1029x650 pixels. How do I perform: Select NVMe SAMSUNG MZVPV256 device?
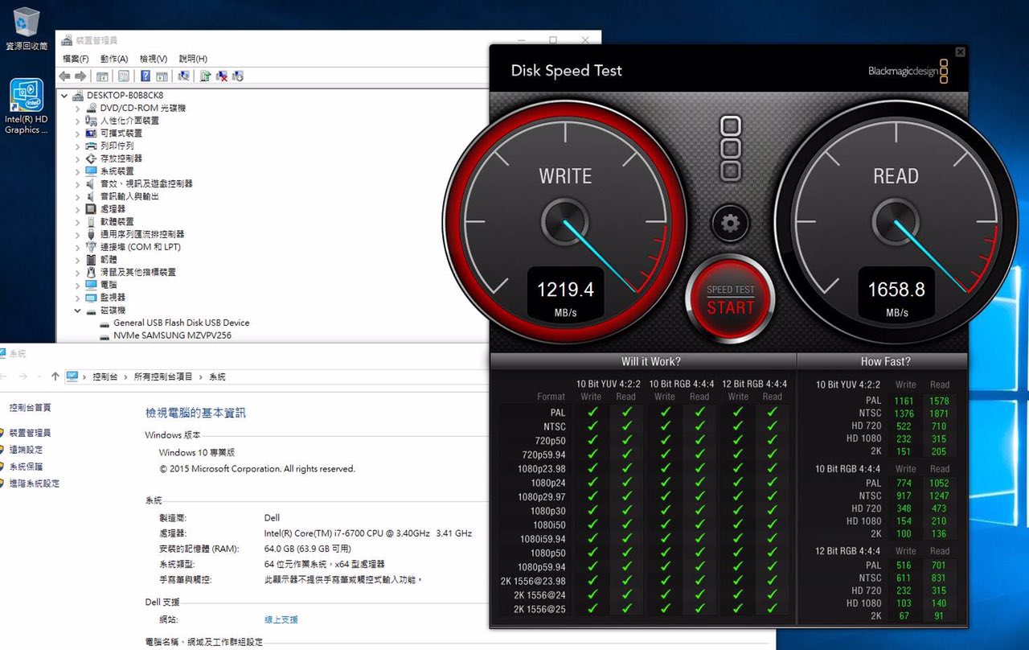pos(173,335)
